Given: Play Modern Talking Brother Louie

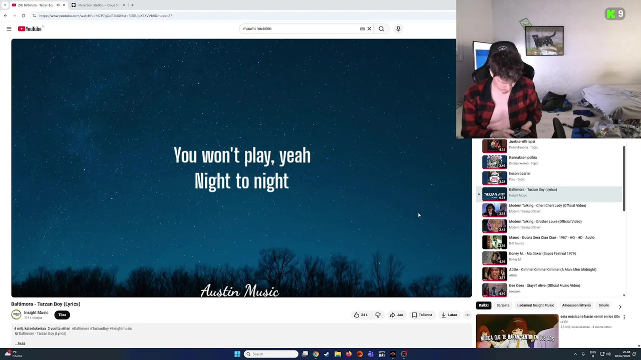Looking at the screenshot, I should tap(549, 225).
